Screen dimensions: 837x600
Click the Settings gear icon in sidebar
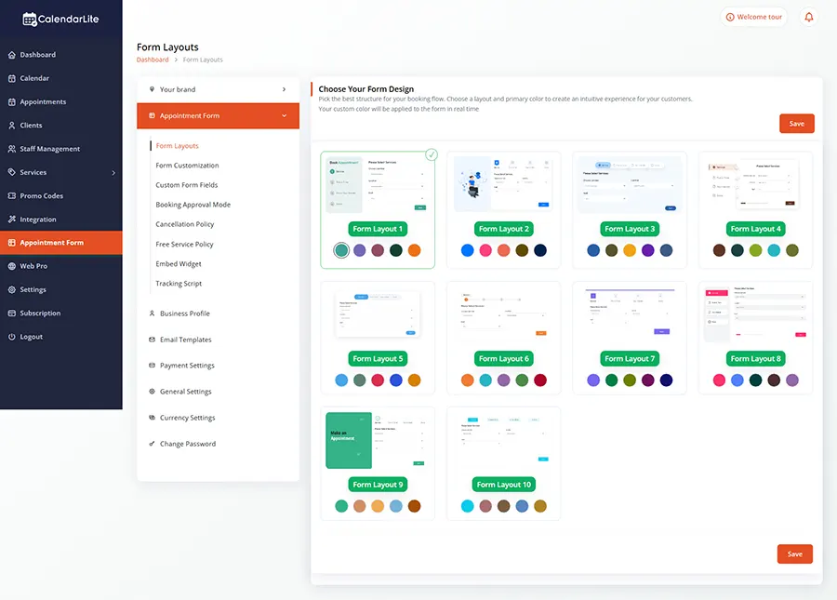[x=12, y=290]
